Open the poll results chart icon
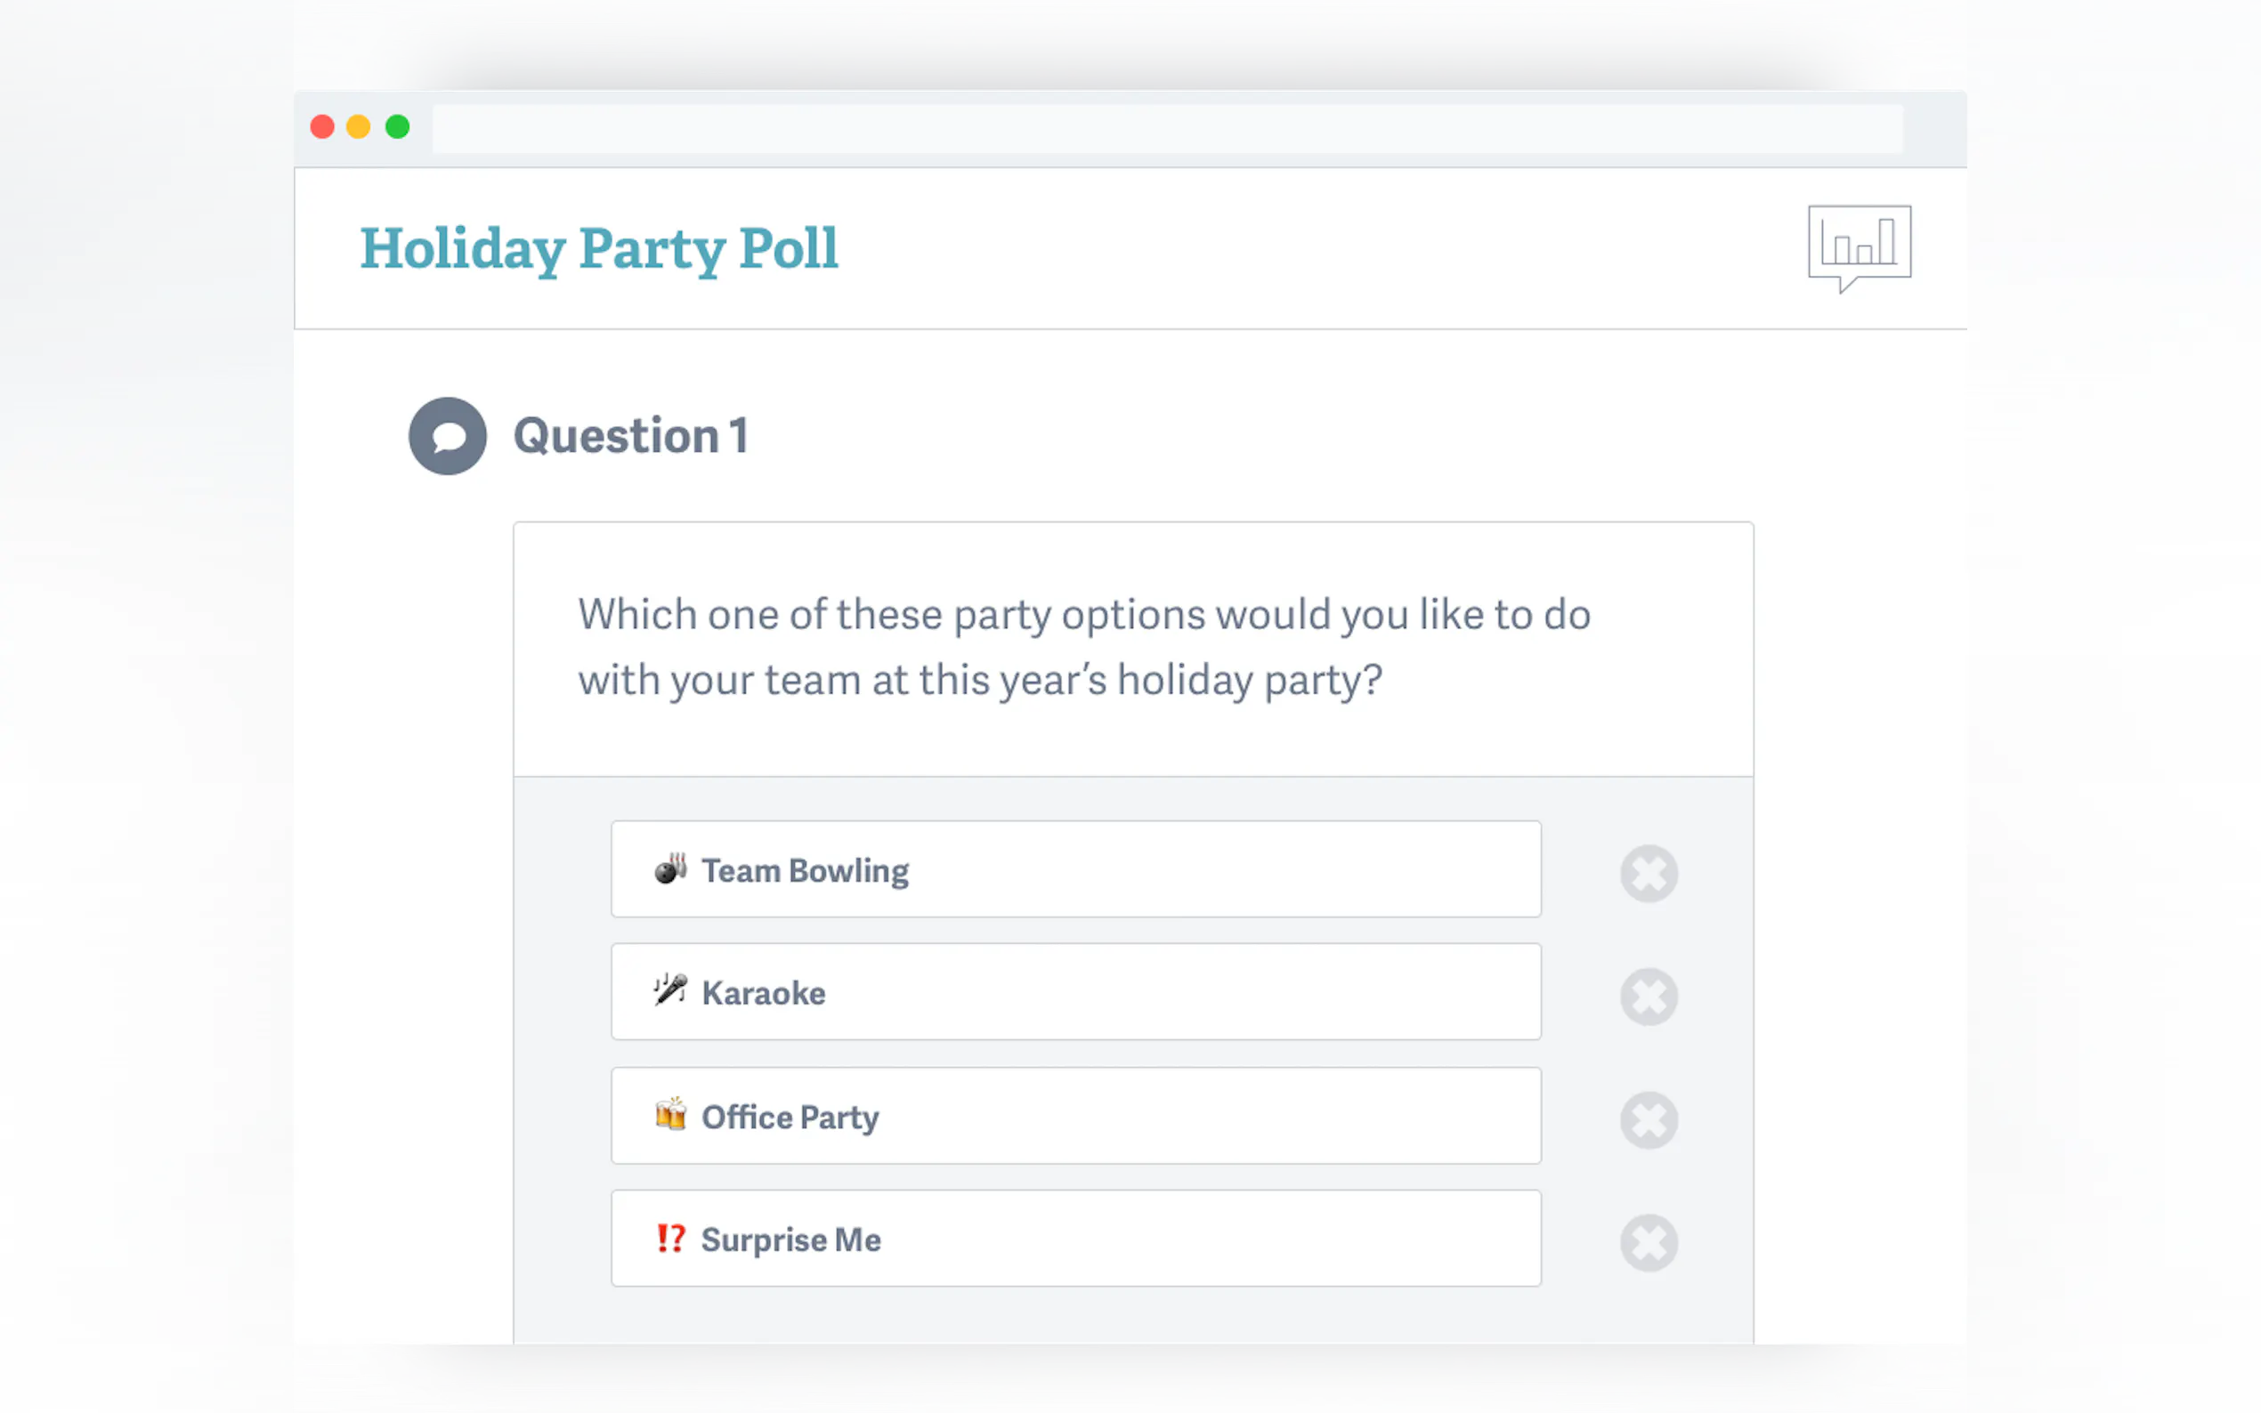Viewport: 2261px width, 1413px height. pyautogui.click(x=1858, y=246)
